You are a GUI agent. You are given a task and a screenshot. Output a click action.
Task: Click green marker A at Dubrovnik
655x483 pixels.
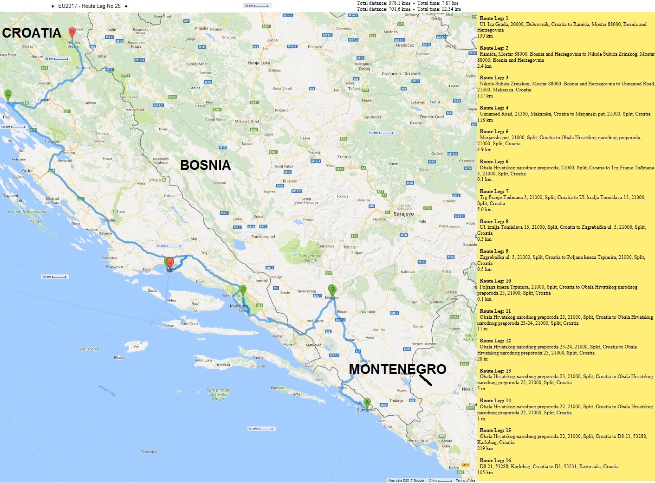pos(367,403)
